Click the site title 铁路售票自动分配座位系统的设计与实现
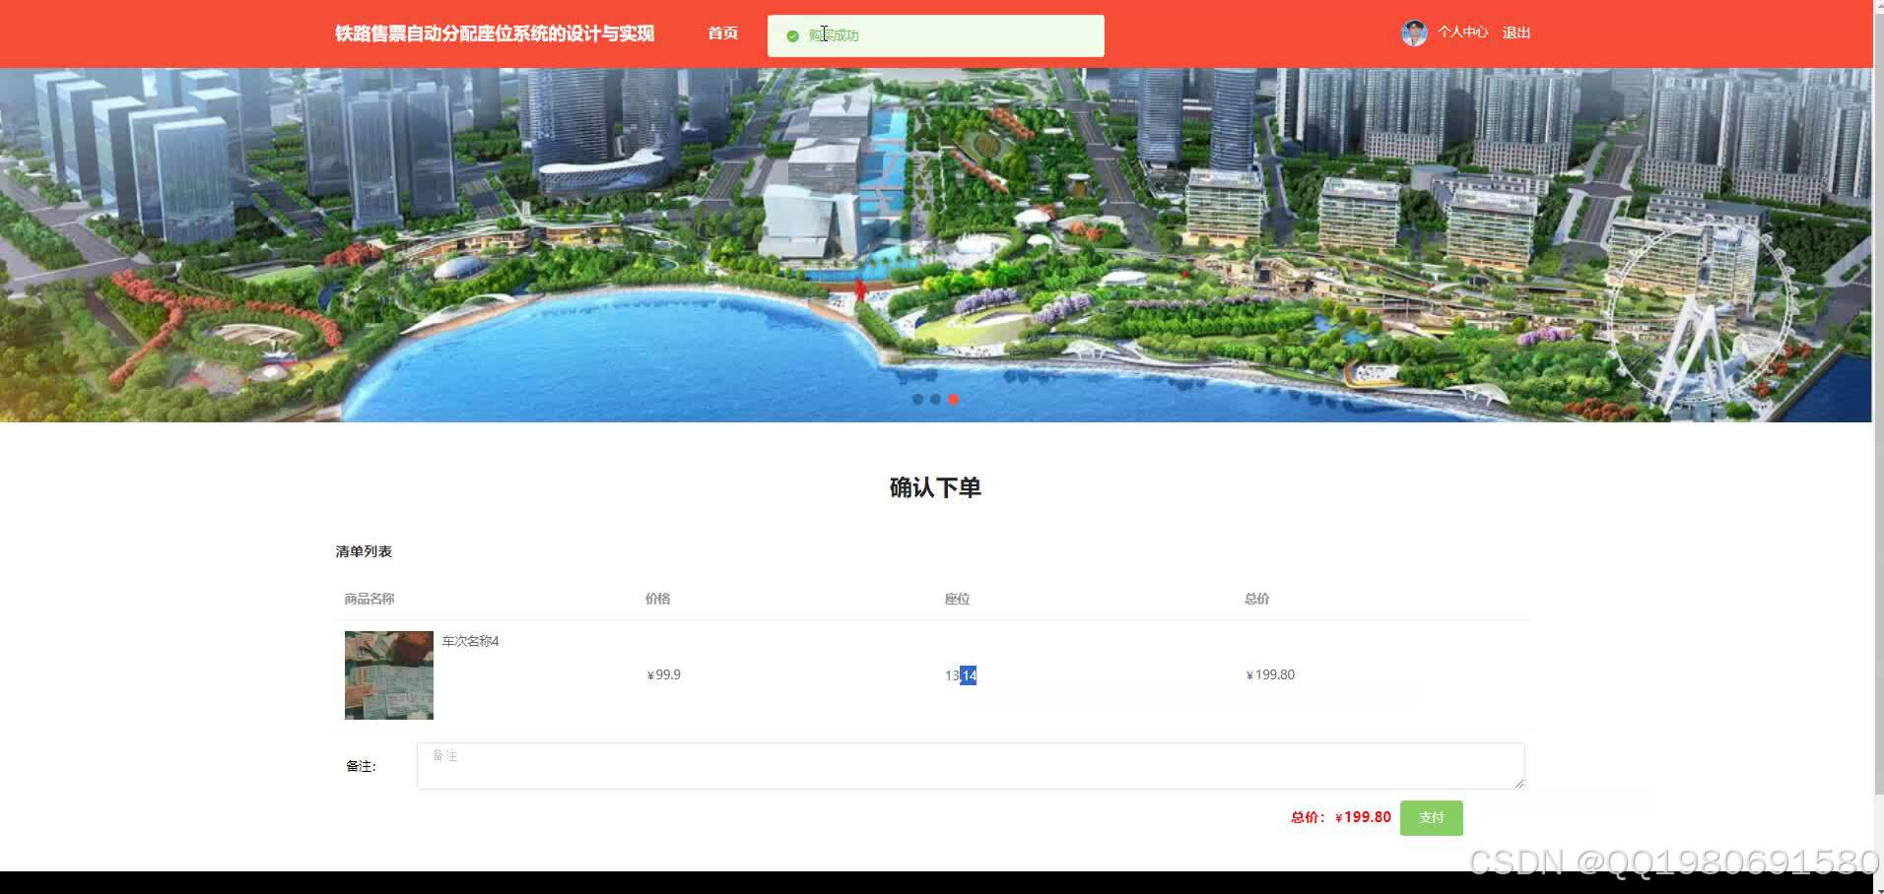The image size is (1884, 894). coord(494,32)
